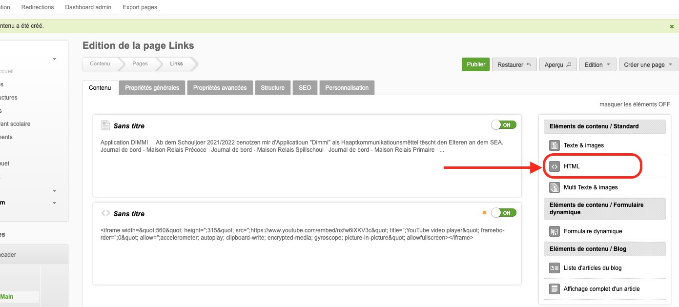Image resolution: width=679 pixels, height=307 pixels.
Task: Open the SEO tab
Action: pyautogui.click(x=305, y=88)
